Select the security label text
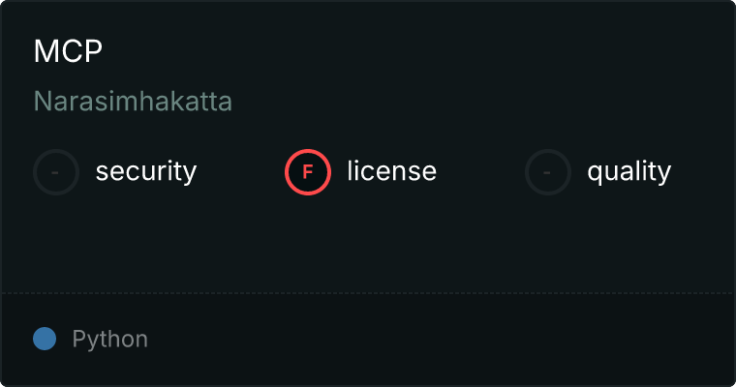Screen dimensions: 736x387 point(146,171)
